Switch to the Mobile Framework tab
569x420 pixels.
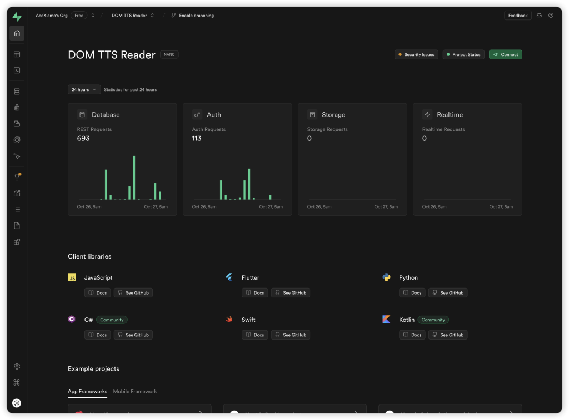click(135, 392)
